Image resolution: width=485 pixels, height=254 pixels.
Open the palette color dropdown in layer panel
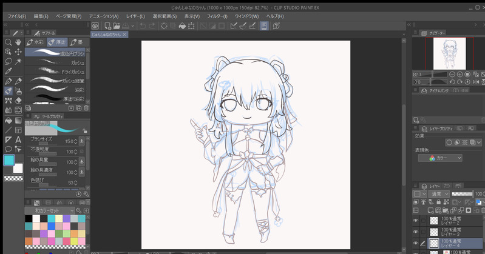[x=421, y=194]
